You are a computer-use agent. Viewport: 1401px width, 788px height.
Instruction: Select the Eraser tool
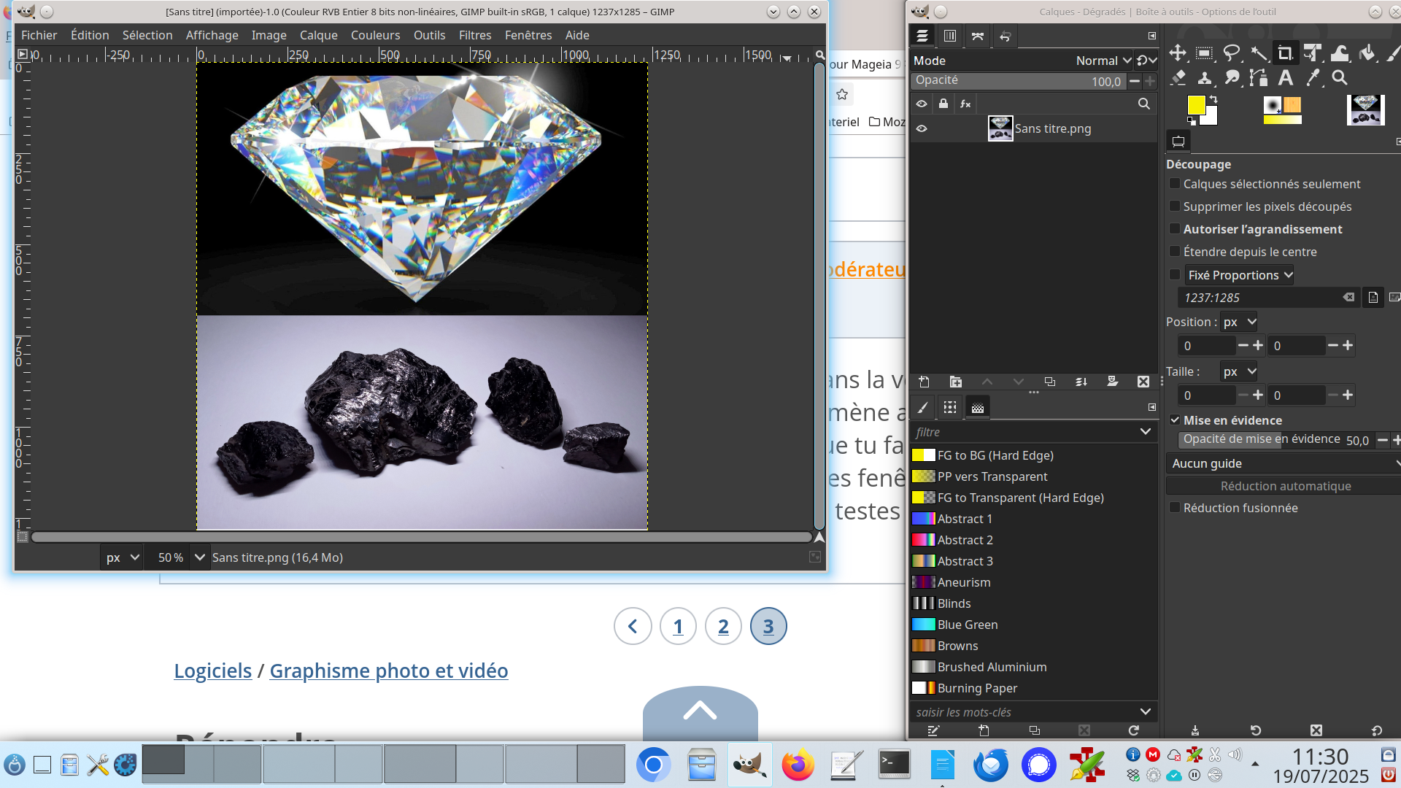click(1177, 77)
